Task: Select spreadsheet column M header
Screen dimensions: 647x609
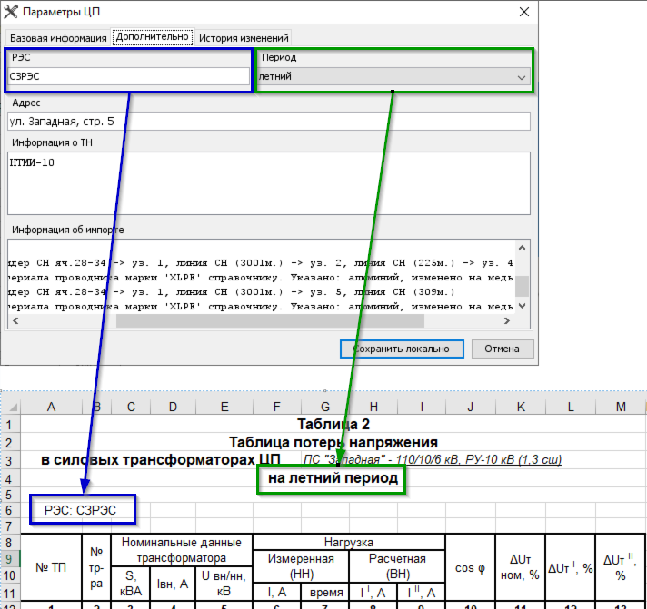Action: click(621, 407)
